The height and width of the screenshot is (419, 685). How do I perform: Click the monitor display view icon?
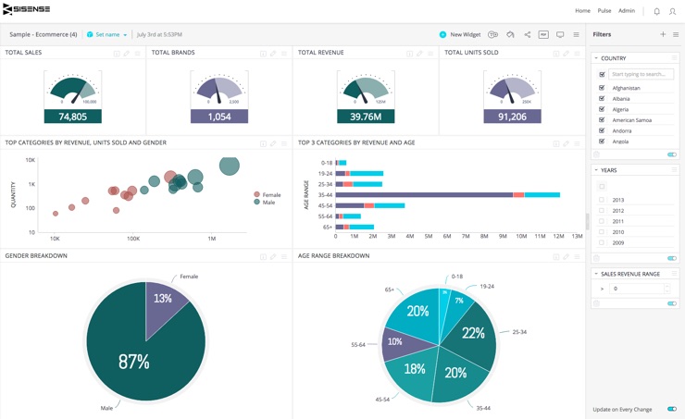(x=560, y=34)
